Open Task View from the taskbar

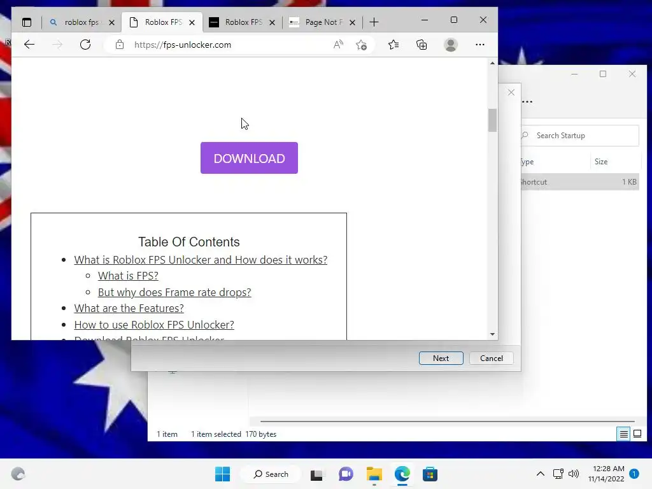316,474
